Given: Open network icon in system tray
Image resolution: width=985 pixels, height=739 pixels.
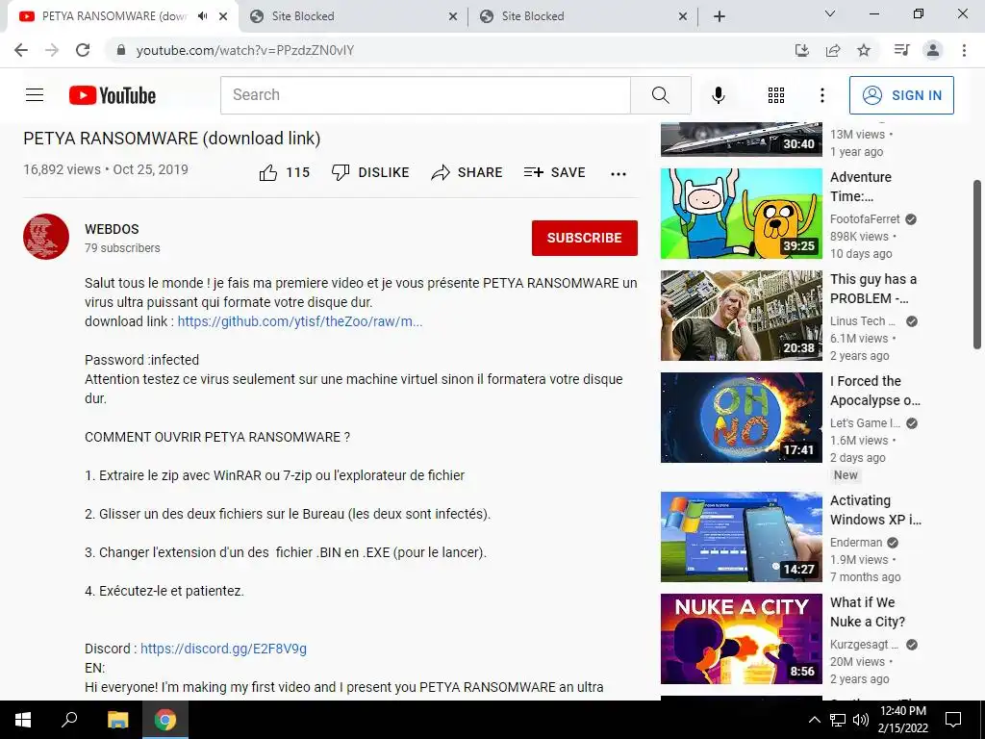Looking at the screenshot, I should (x=838, y=720).
